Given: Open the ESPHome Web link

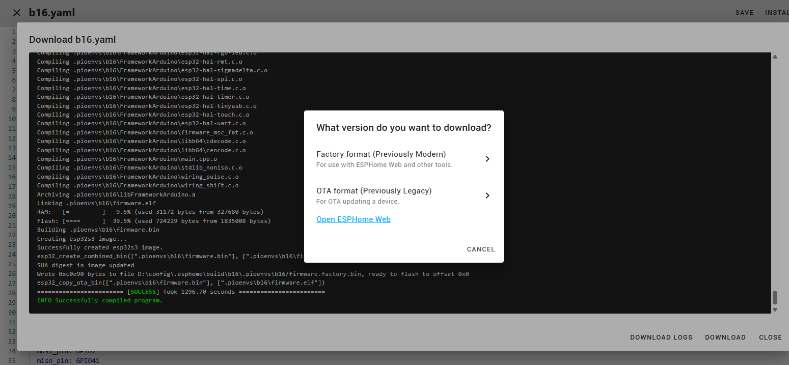Looking at the screenshot, I should [353, 219].
